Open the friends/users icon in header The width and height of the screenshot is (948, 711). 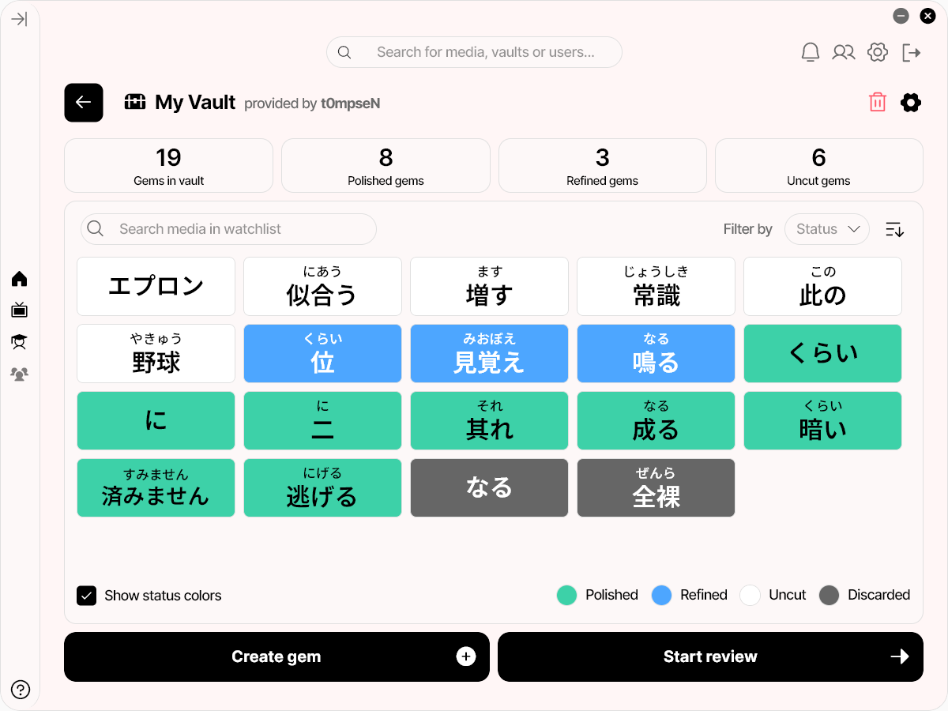click(x=844, y=52)
